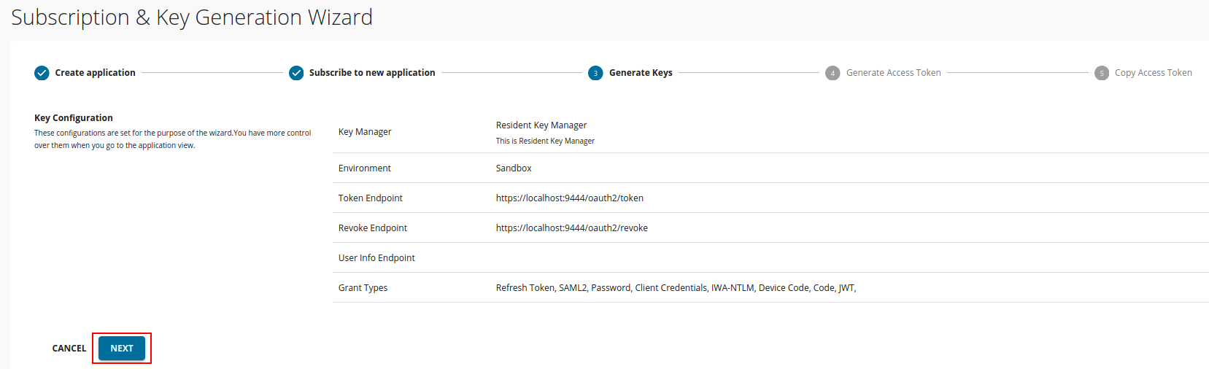Click the User Info Endpoint label
The width and height of the screenshot is (1209, 369).
click(x=376, y=258)
